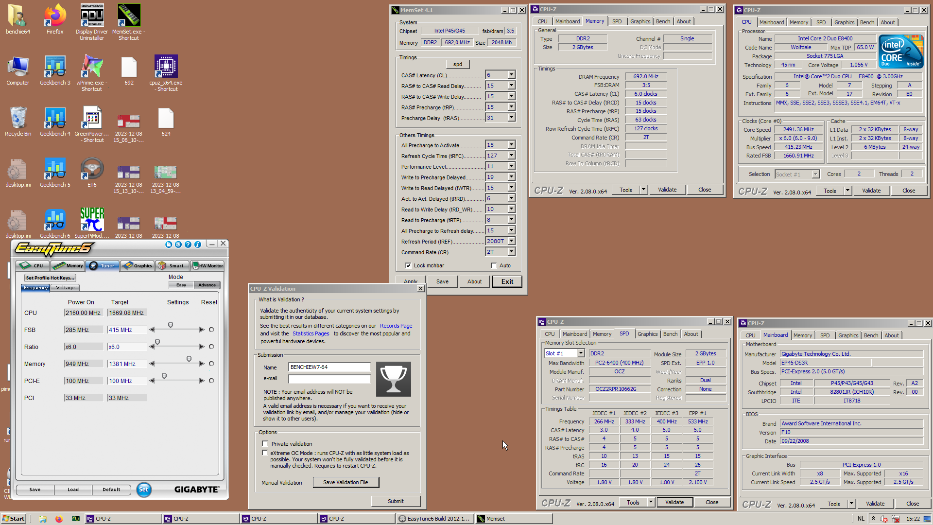Screen dimensions: 933x525
Task: Open Display Driver Uninstaller desktop icon
Action: coord(92,22)
